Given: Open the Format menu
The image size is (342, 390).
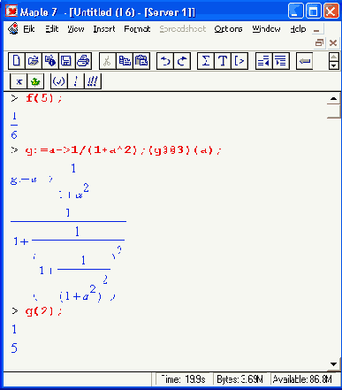Looking at the screenshot, I should point(137,29).
